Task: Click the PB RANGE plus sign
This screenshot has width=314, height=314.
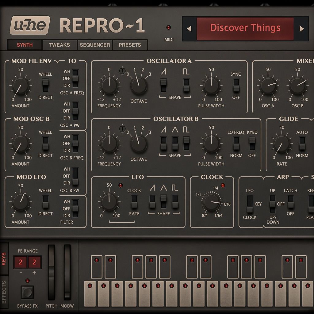Action: 34,273
